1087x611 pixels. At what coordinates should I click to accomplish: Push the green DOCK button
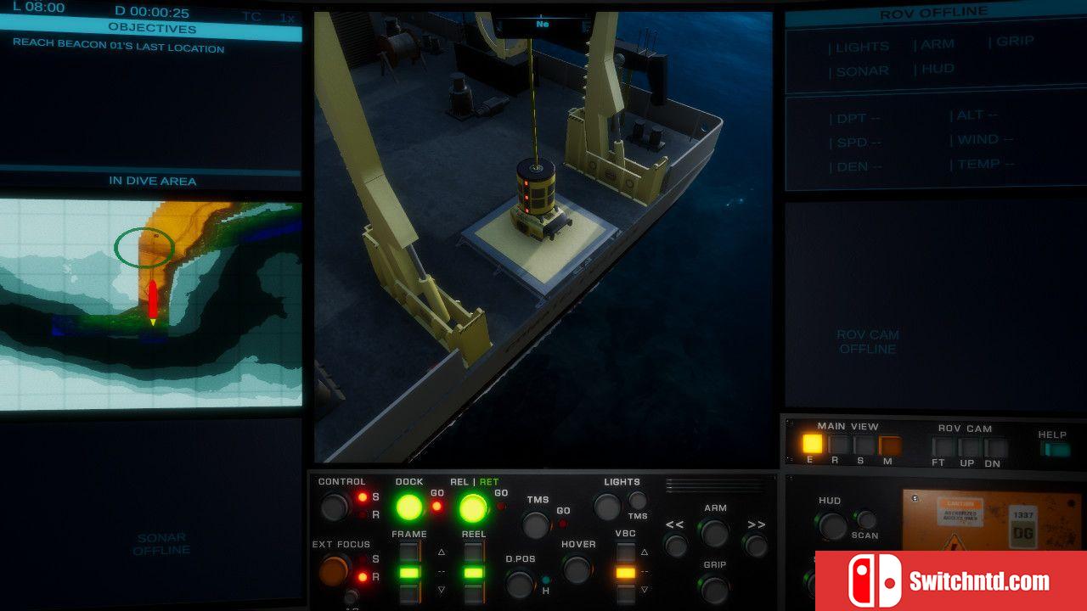tap(408, 507)
